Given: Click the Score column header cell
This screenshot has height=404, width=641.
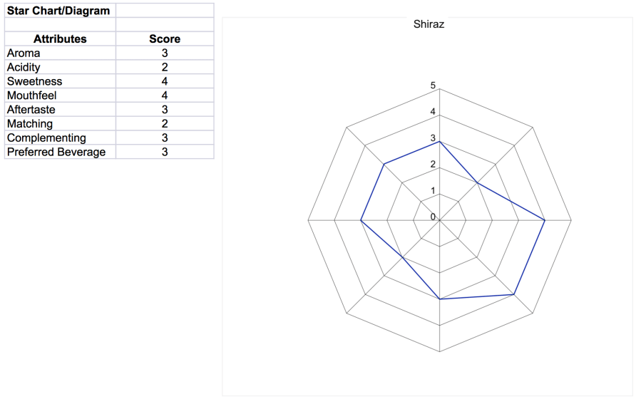Looking at the screenshot, I should click(x=165, y=39).
